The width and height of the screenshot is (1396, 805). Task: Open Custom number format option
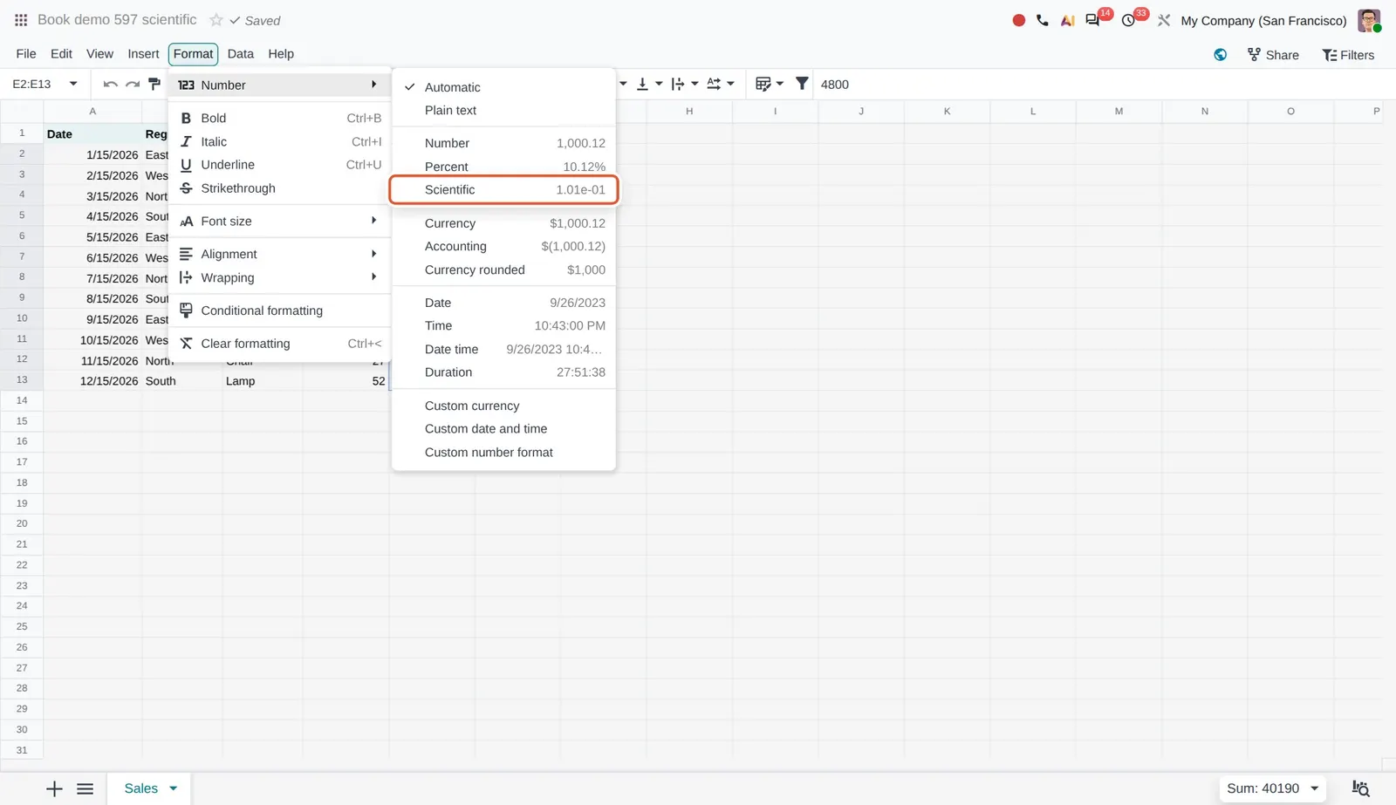coord(503,453)
